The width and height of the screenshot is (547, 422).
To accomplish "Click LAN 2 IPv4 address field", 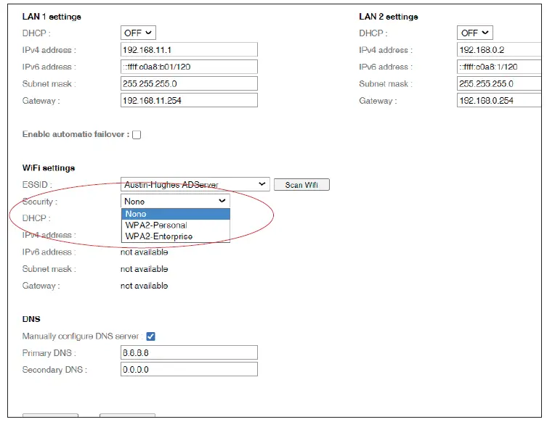I will [x=500, y=50].
